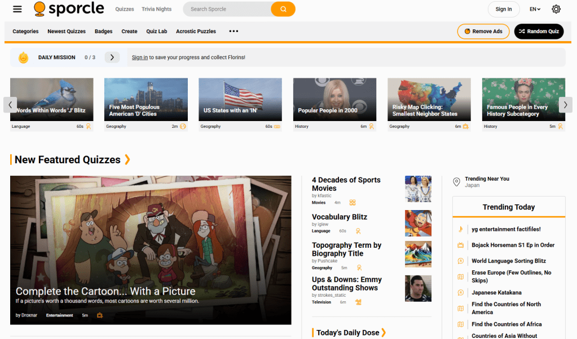Image resolution: width=577 pixels, height=339 pixels.
Task: Open the settings gear icon
Action: 556,9
